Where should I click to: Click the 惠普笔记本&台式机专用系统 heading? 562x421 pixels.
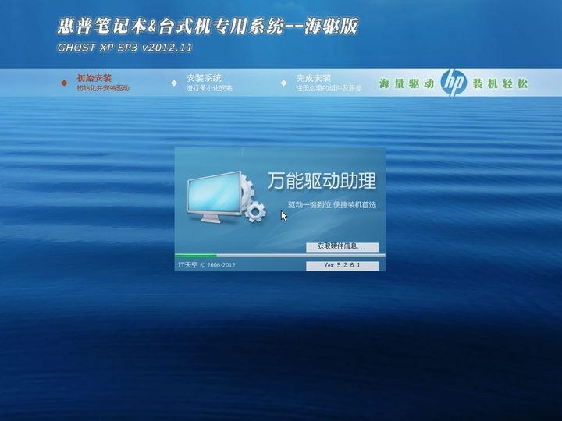click(207, 27)
